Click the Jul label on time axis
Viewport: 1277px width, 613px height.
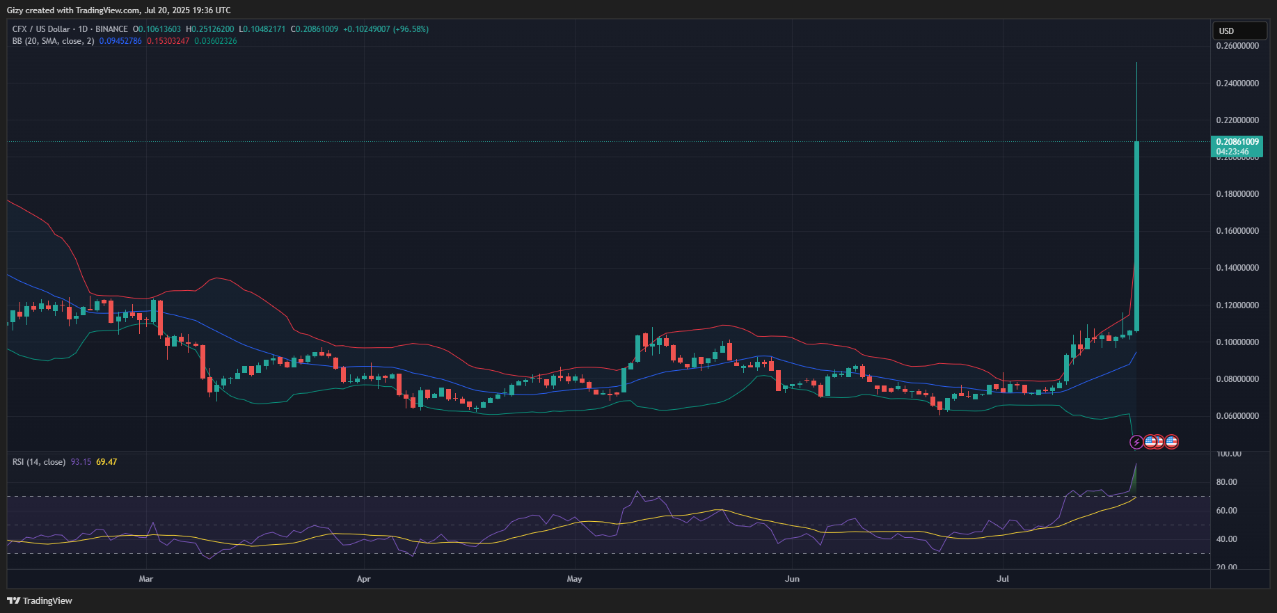pyautogui.click(x=1003, y=579)
